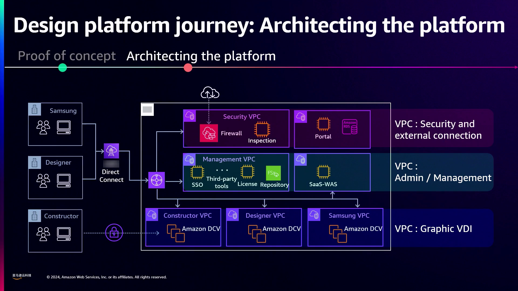Click the SaaS-WAS chip icon
This screenshot has height=291, width=518.
323,172
